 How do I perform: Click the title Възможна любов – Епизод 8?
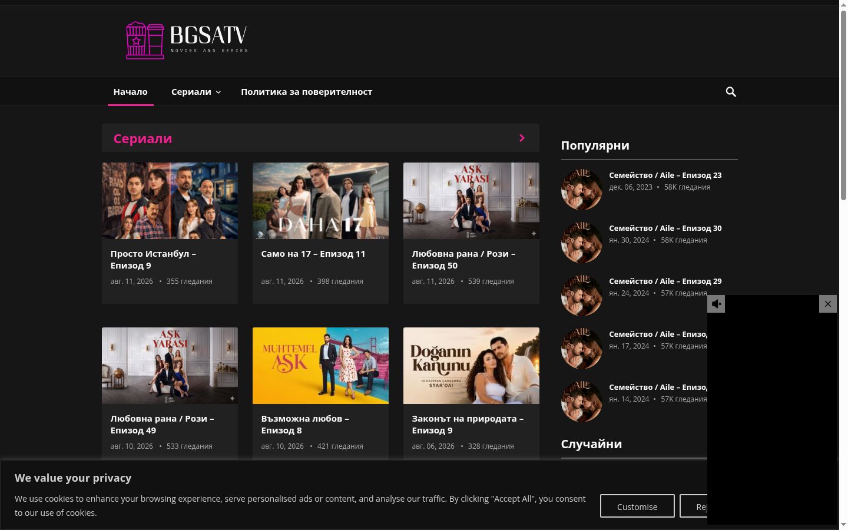point(305,425)
